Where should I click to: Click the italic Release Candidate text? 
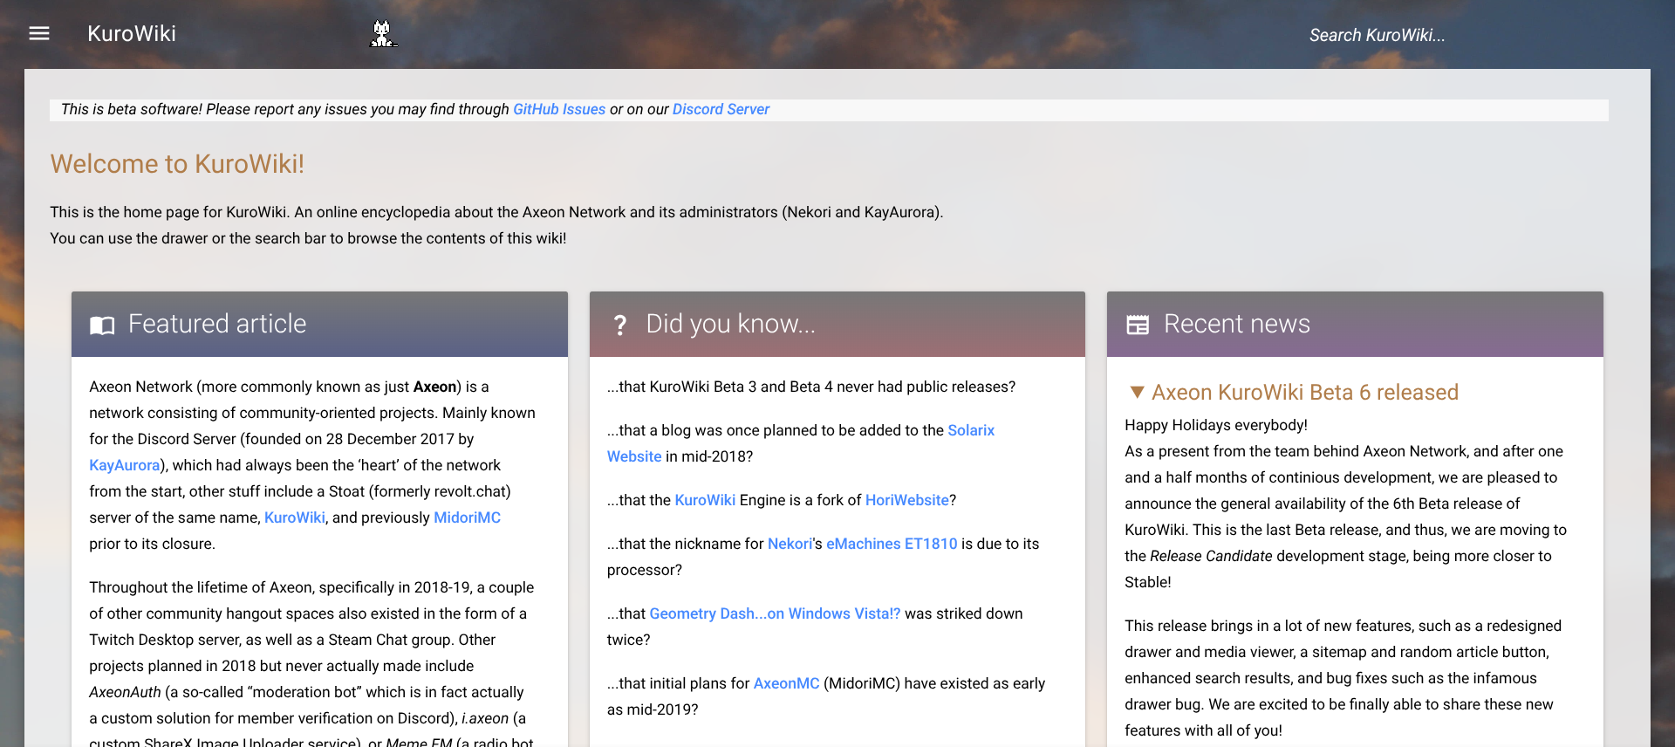pos(1211,556)
